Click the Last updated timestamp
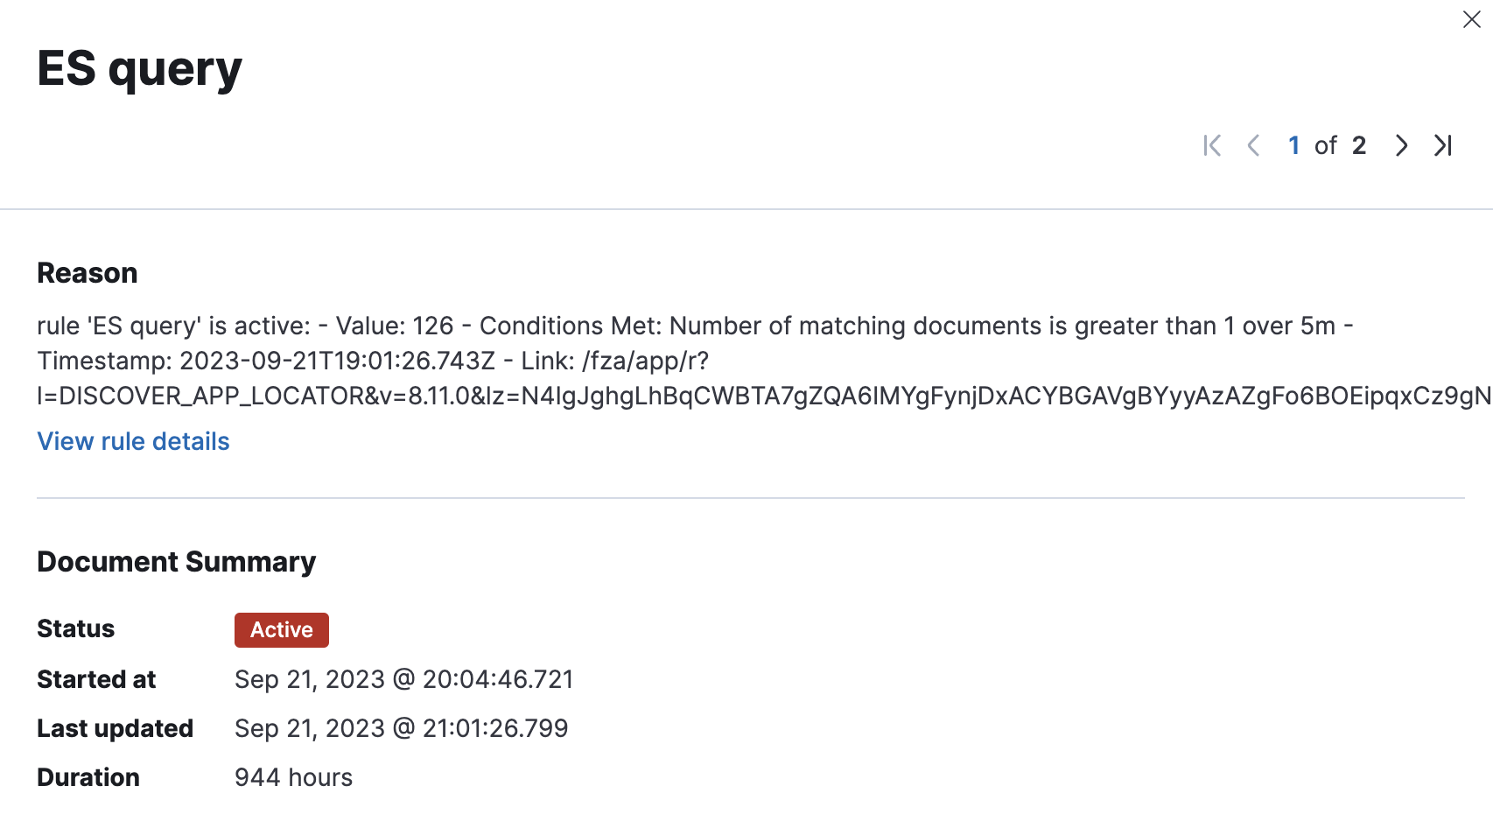This screenshot has height=814, width=1493. (401, 727)
